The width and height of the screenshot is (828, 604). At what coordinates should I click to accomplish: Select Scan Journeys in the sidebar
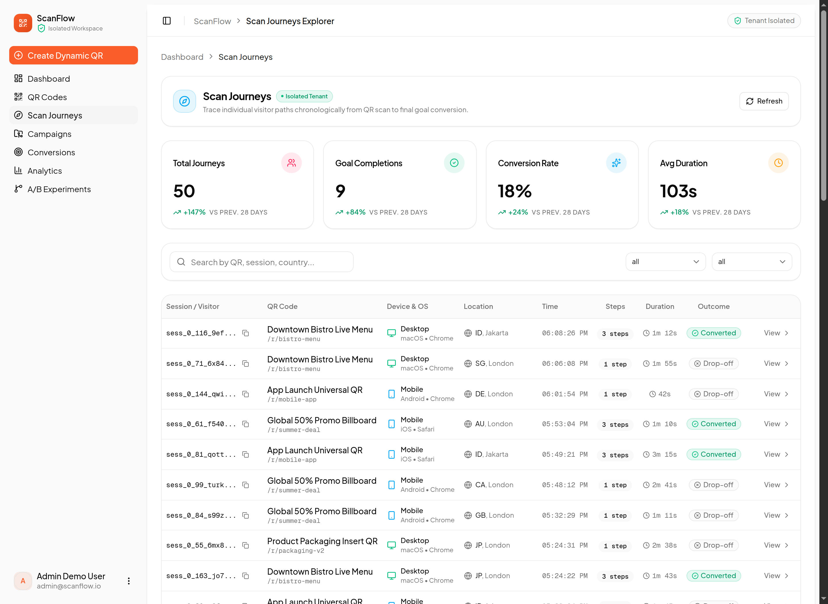[x=73, y=116]
